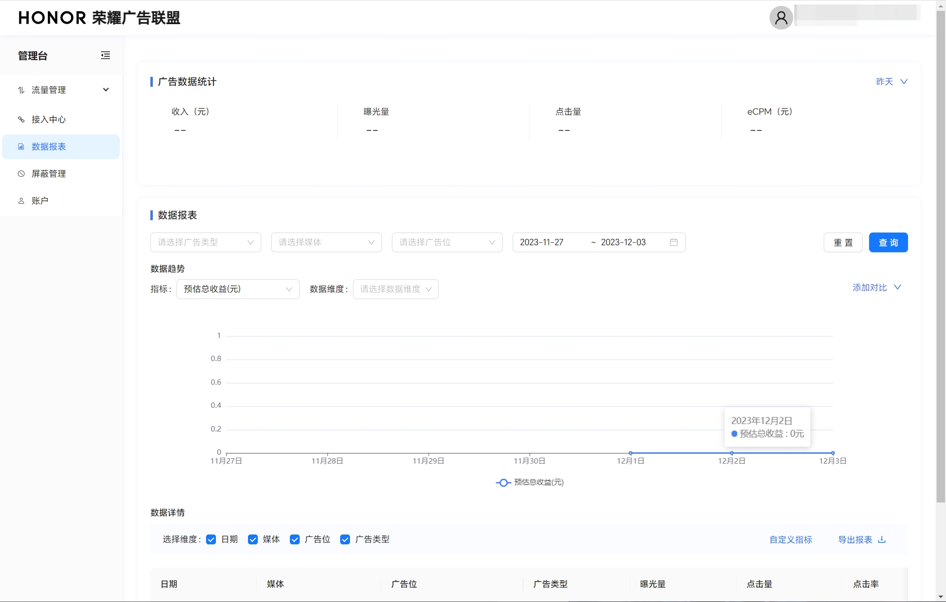This screenshot has width=946, height=602.
Task: Collapse the sidebar using the menu fold icon
Action: click(105, 55)
